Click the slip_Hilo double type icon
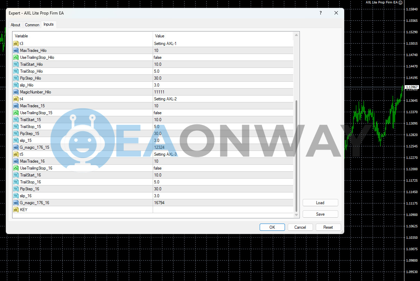420x281 pixels. click(16, 85)
